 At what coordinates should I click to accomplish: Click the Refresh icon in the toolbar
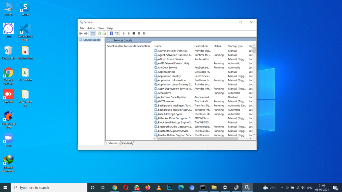point(99,33)
